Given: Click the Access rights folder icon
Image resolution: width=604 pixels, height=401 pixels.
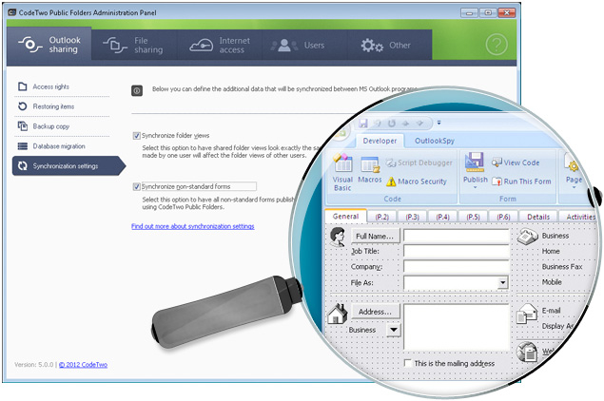Looking at the screenshot, I should 22,86.
